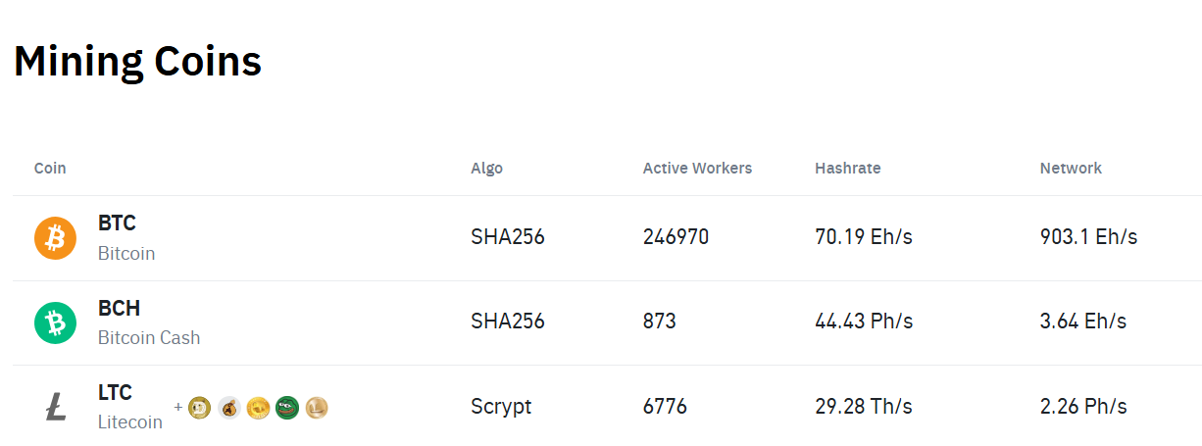Click the gray Litecoin logo icon
Screen dimensions: 1202x446
pos(56,407)
